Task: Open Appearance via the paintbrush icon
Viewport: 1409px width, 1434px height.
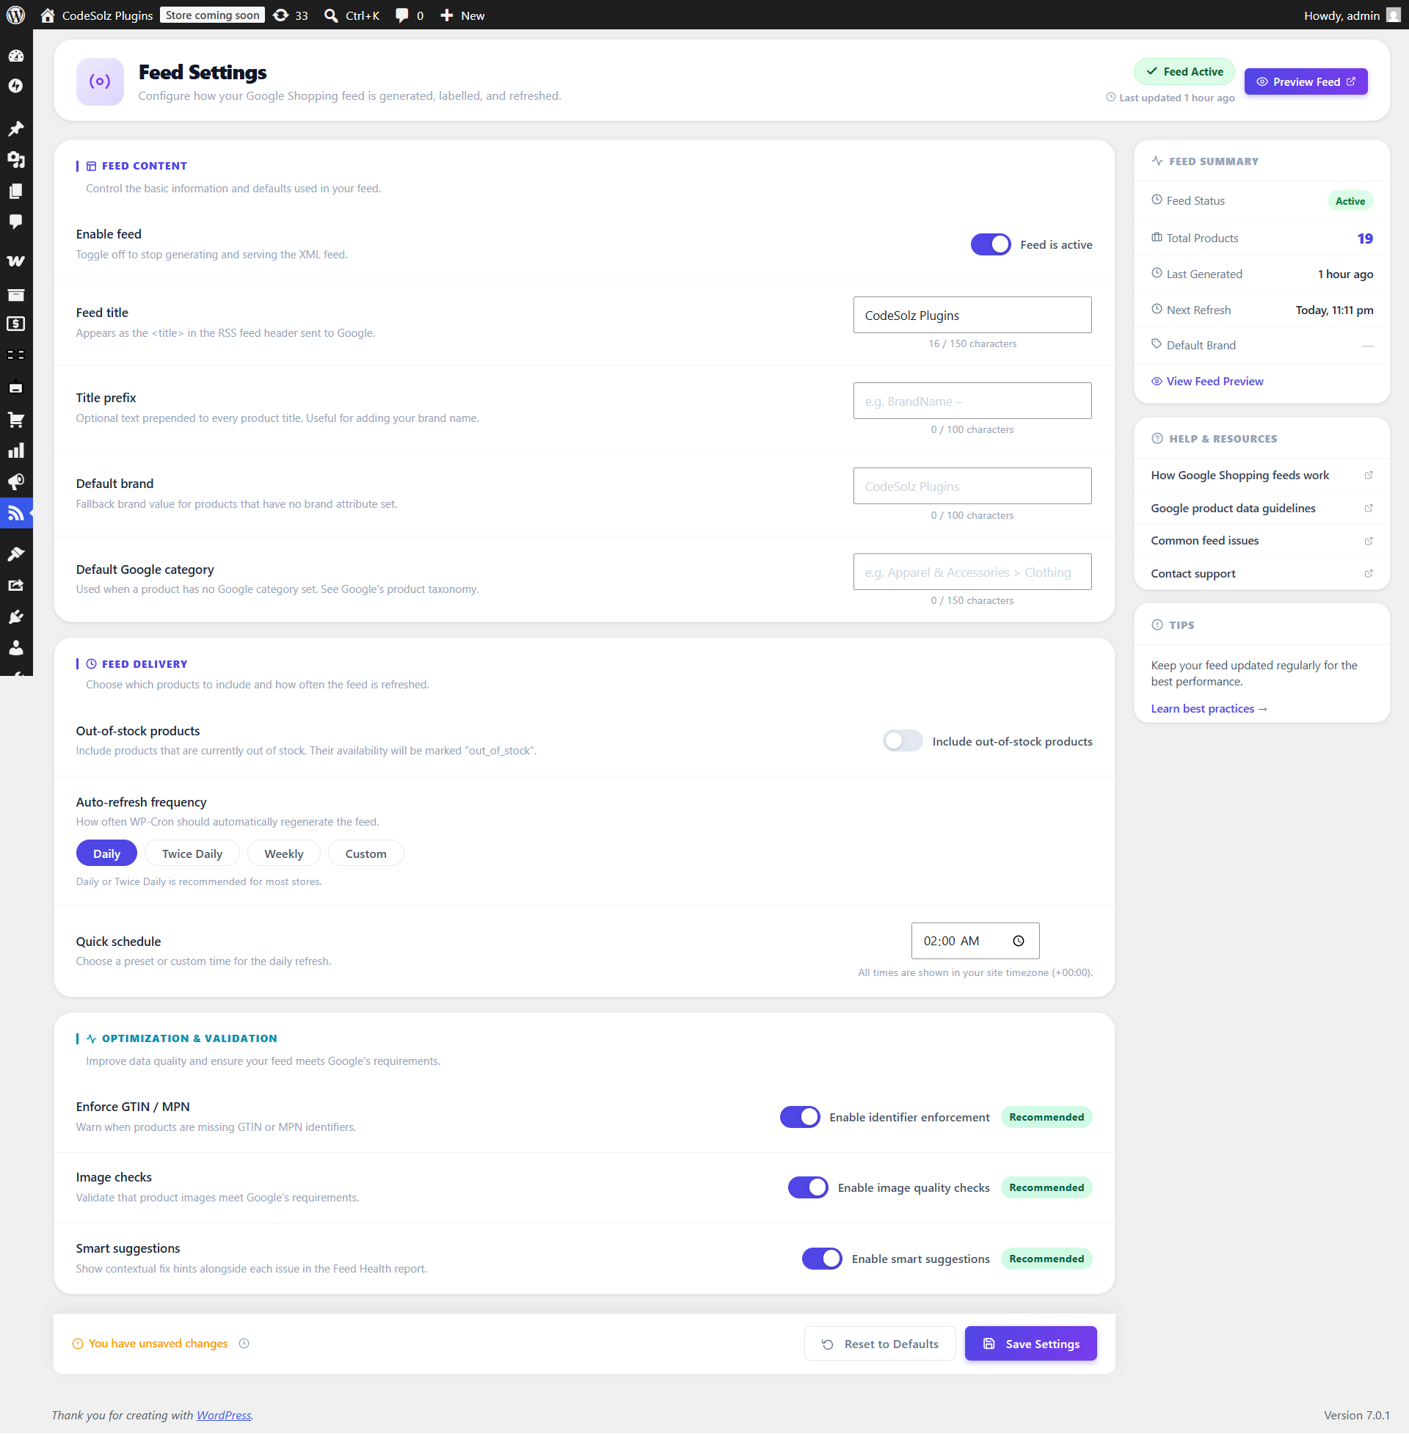Action: pos(15,554)
